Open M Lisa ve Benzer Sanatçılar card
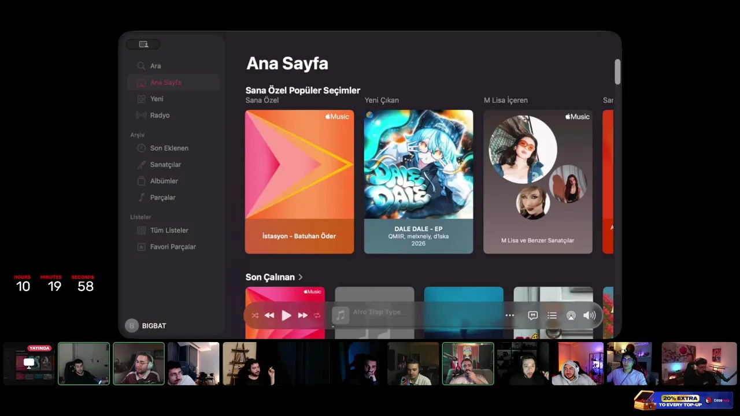740x416 pixels. pos(538,182)
